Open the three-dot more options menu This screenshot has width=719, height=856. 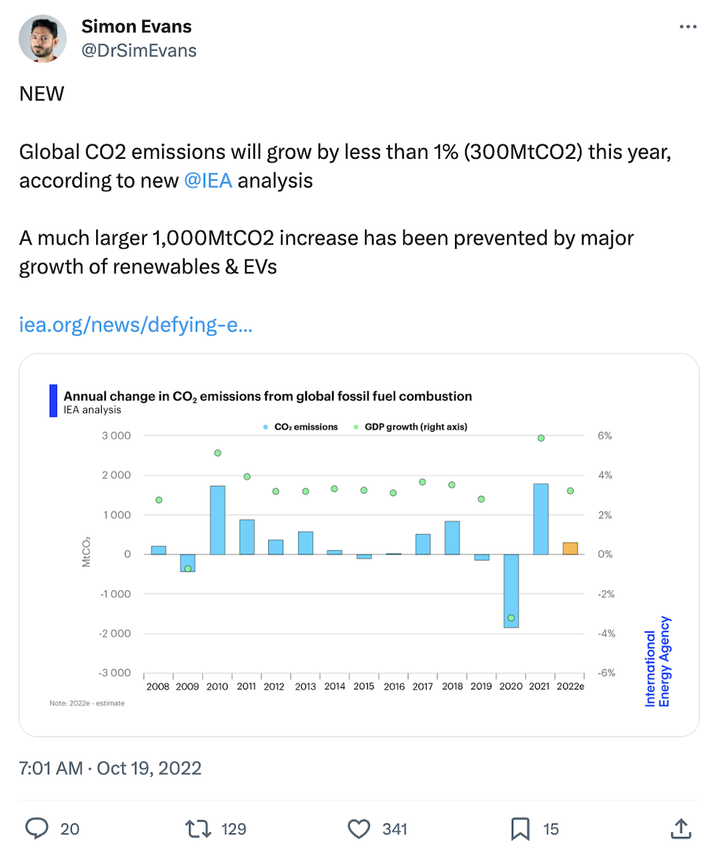(688, 27)
